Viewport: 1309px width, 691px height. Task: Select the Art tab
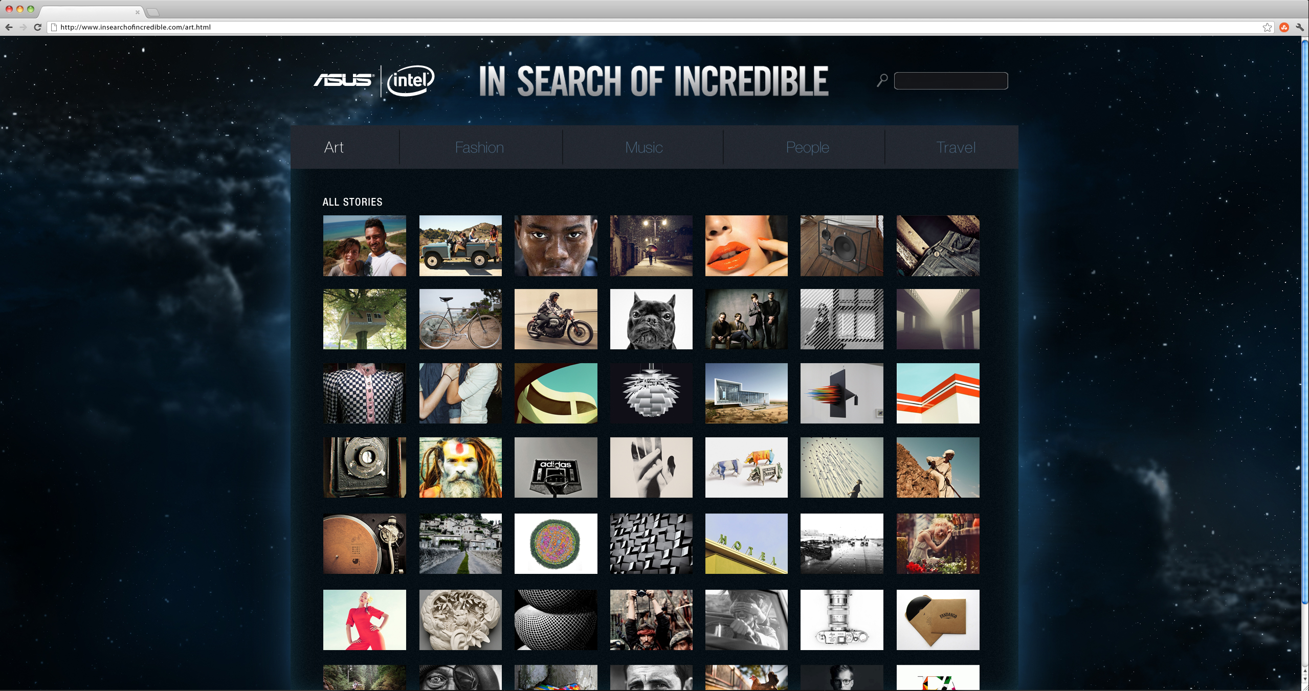coord(334,147)
